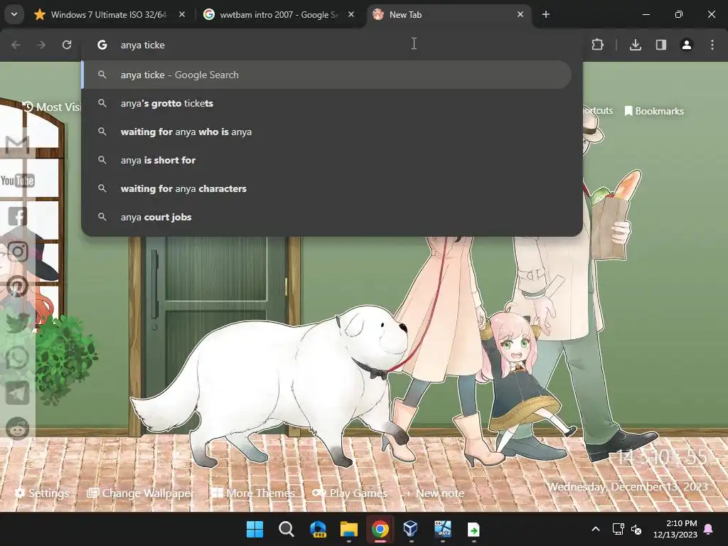The image size is (728, 546).
Task: Close the New Tab tab
Action: 520,15
